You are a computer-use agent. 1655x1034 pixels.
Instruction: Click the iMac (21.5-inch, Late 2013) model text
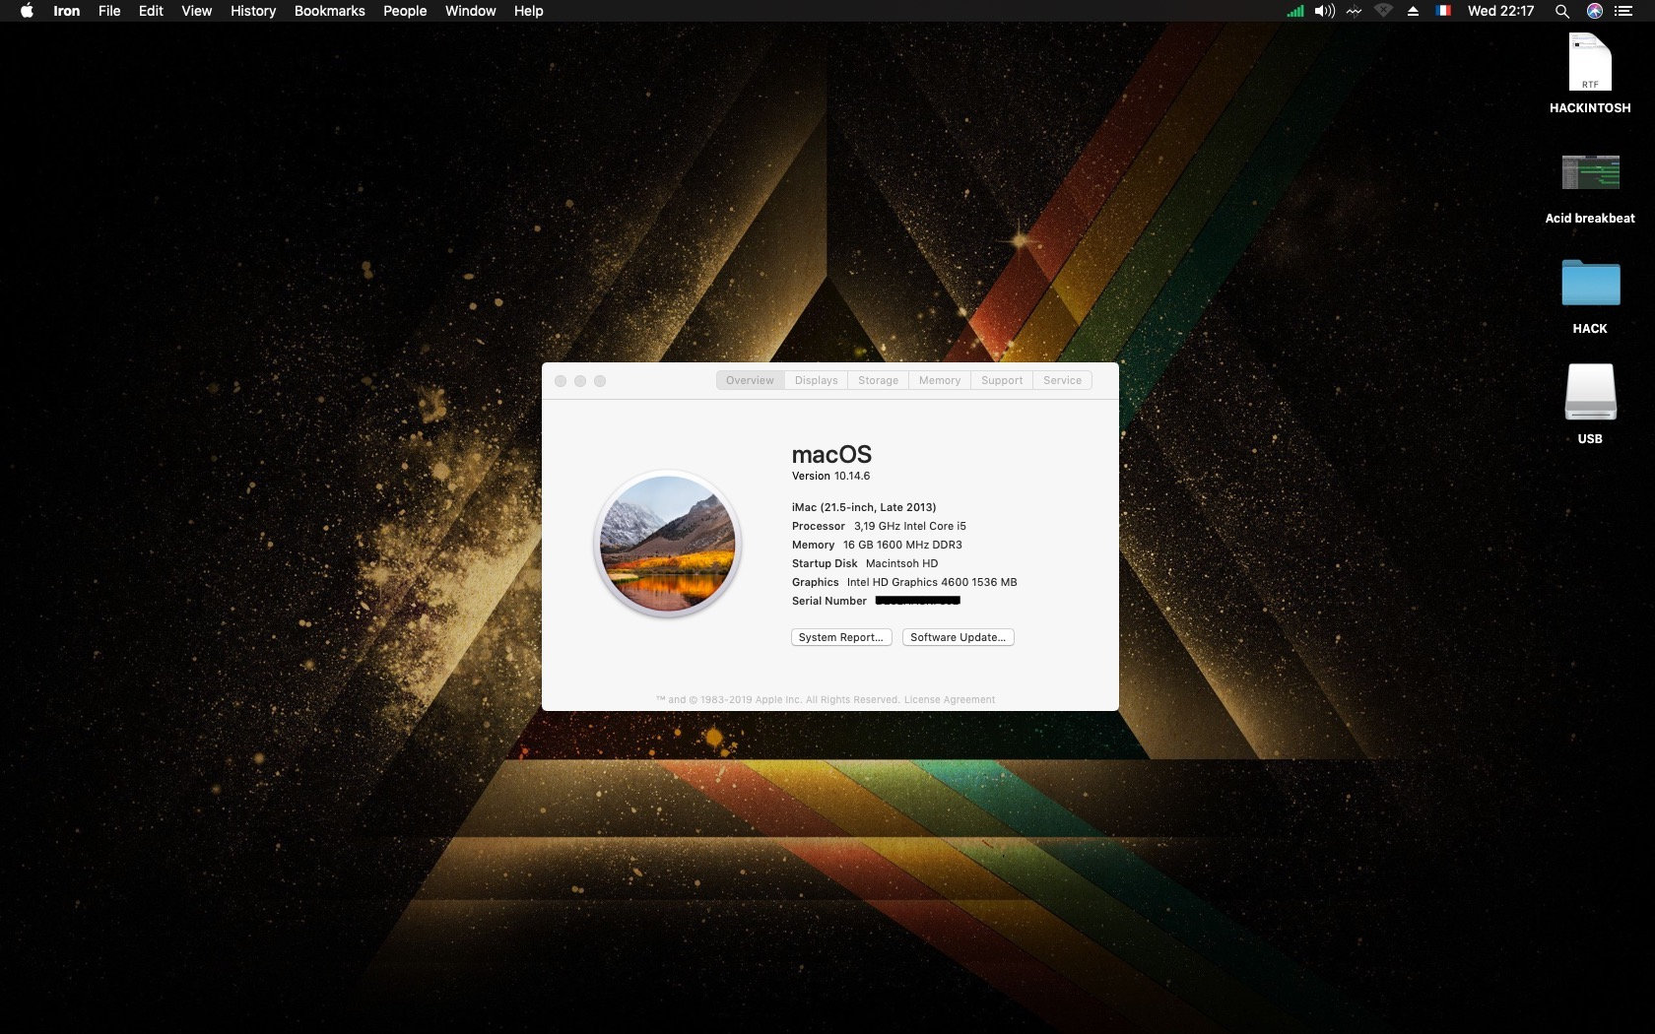[864, 507]
